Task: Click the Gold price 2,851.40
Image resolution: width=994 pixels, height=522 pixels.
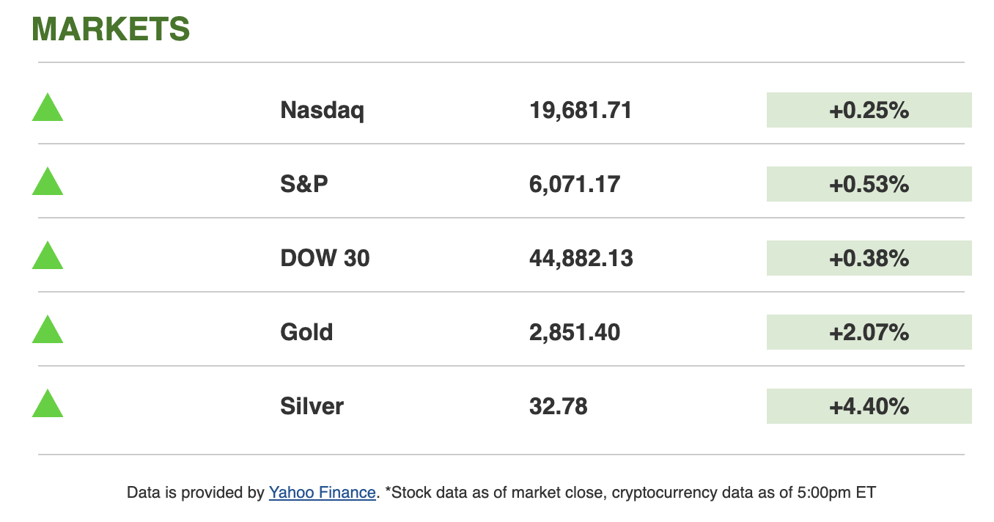Action: (574, 333)
